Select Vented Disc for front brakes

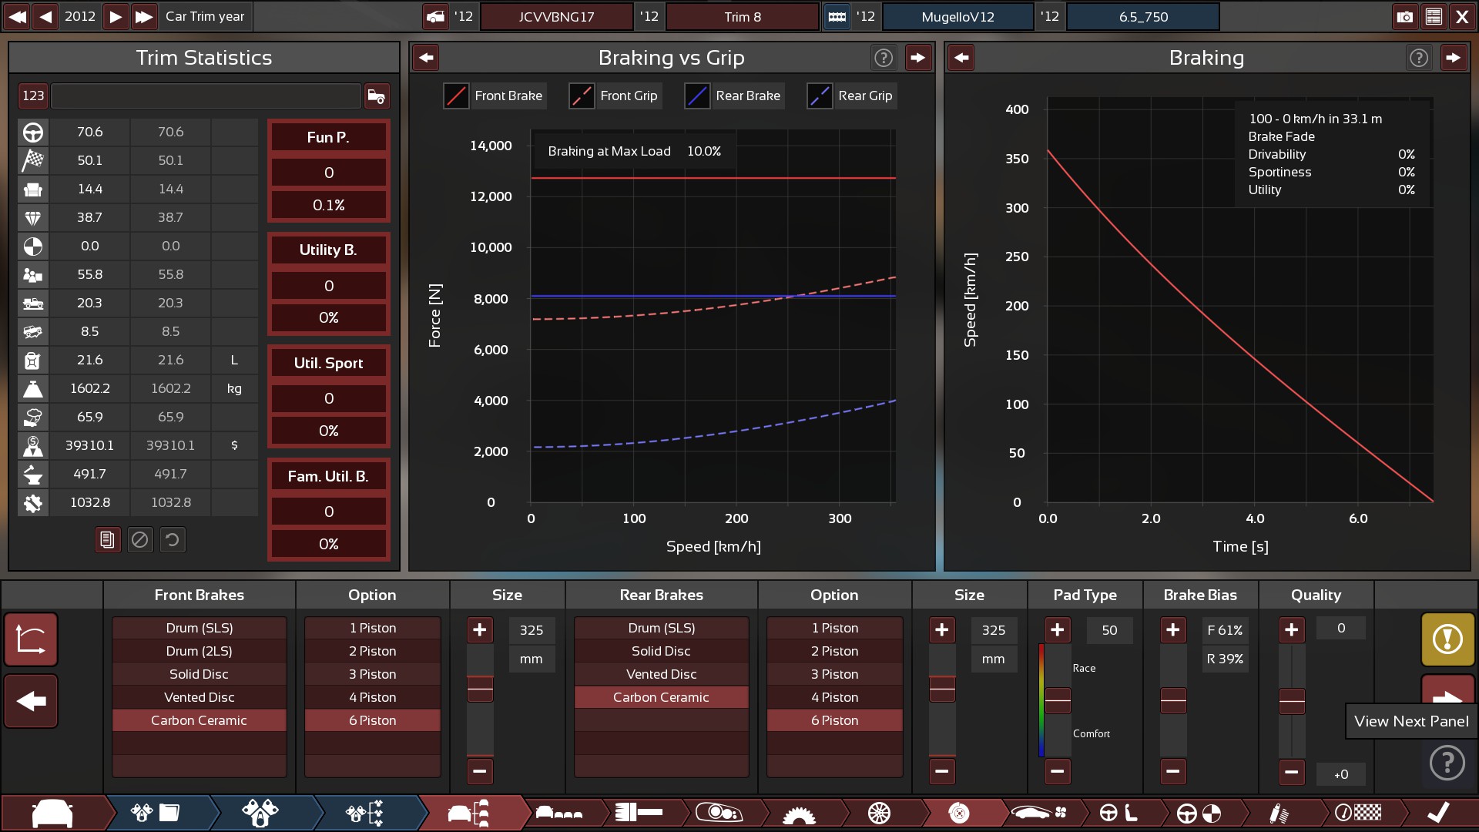pyautogui.click(x=199, y=697)
